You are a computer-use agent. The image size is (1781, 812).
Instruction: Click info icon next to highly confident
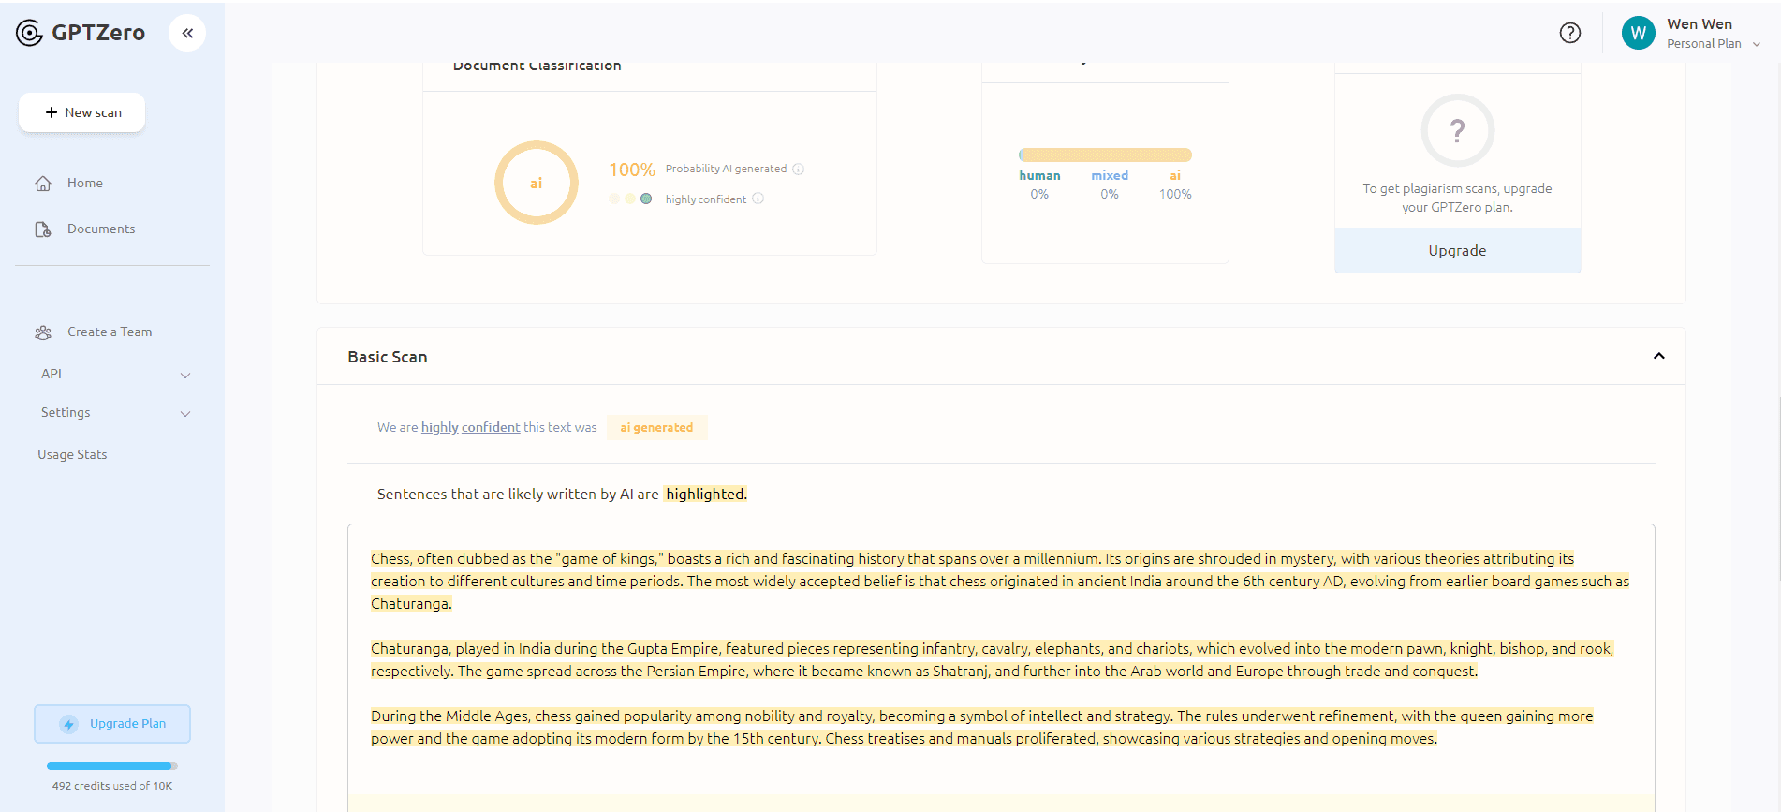[x=758, y=199]
